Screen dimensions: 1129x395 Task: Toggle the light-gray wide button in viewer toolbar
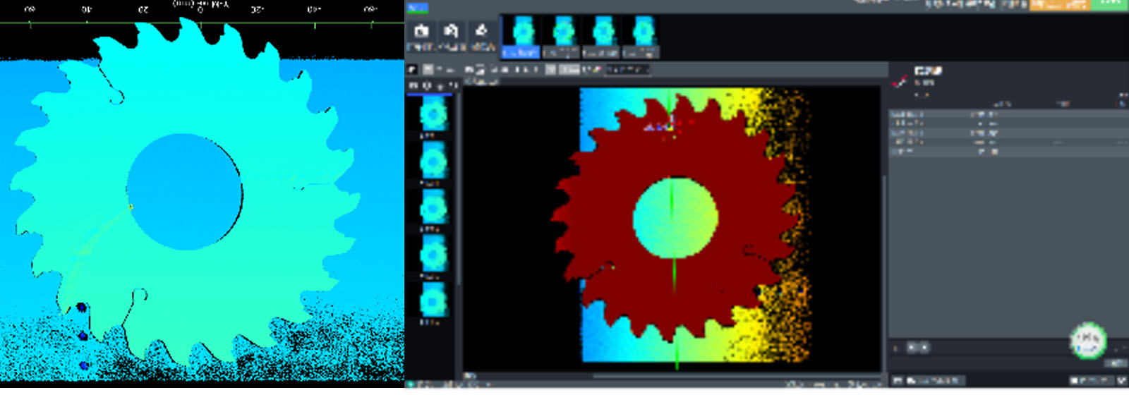(x=569, y=69)
